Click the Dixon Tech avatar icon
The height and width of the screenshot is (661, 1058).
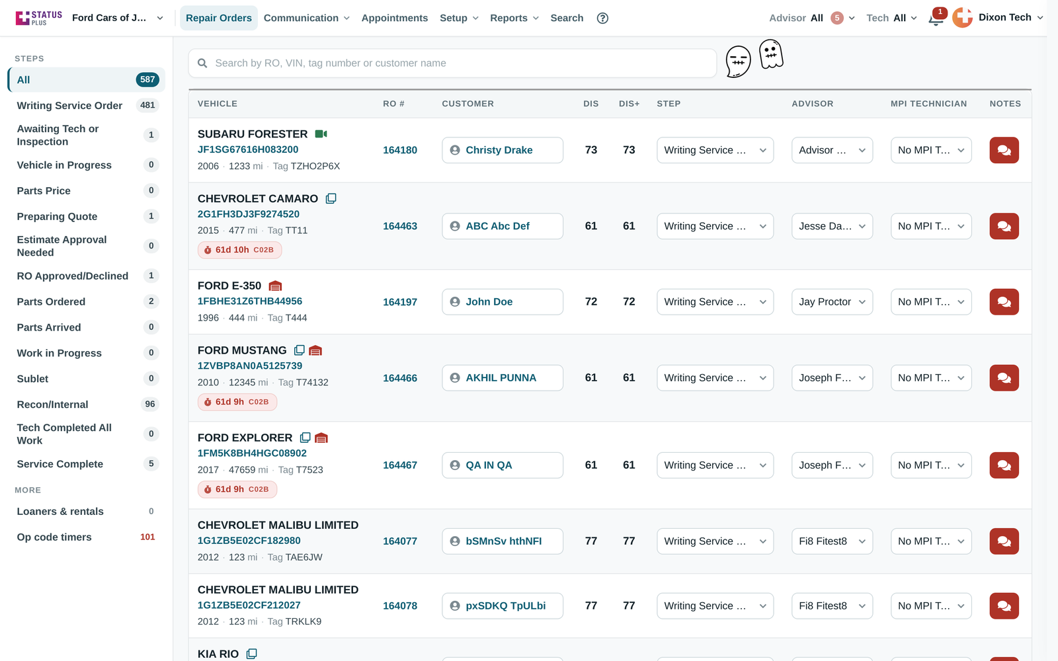click(962, 18)
